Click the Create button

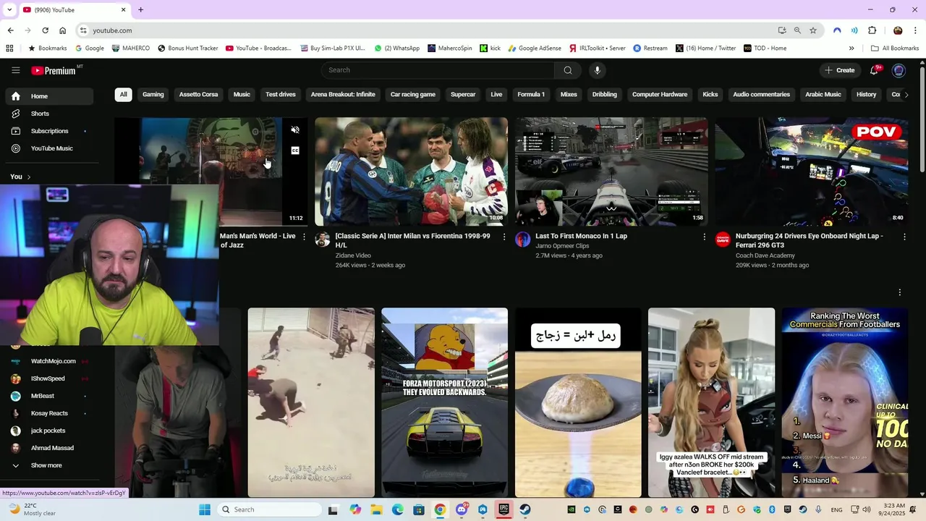(x=839, y=70)
